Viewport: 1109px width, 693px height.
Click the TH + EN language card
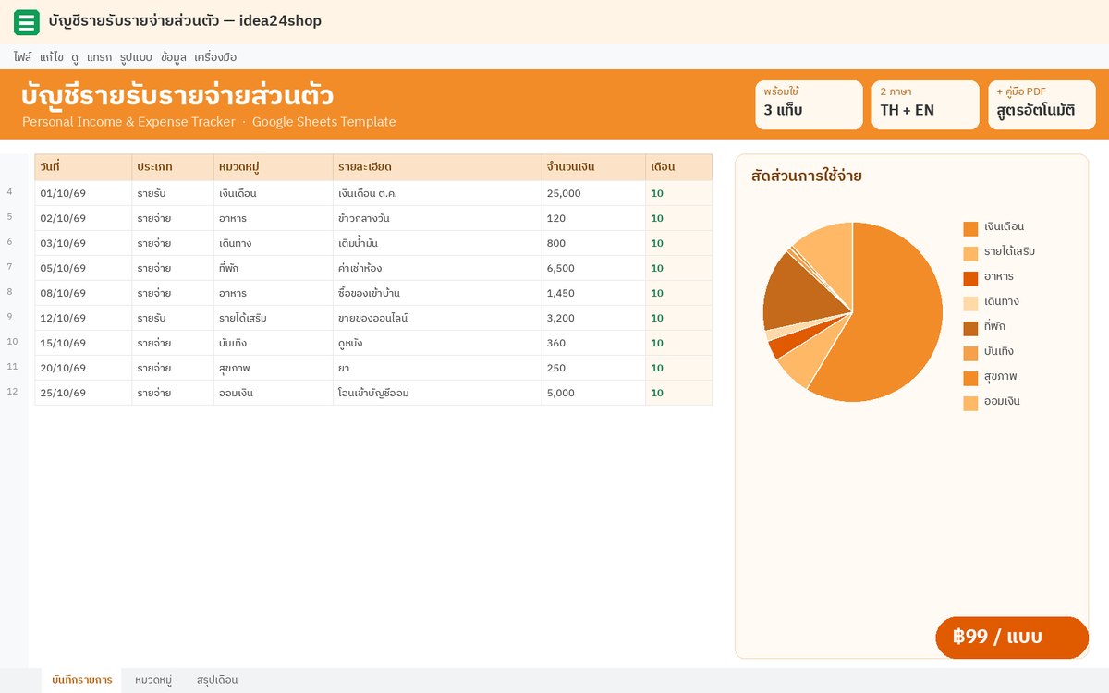click(925, 104)
